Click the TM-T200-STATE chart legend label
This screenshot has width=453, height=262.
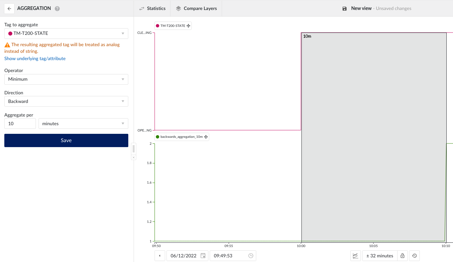[173, 26]
